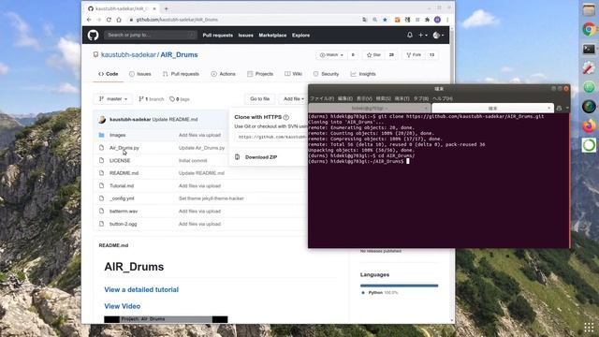599x337 pixels.
Task: Expand the Add file dropdown
Action: point(294,99)
